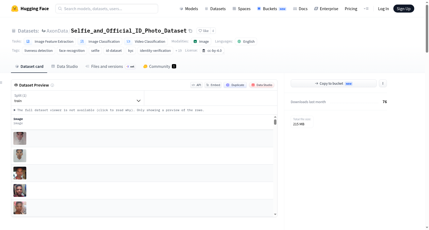
Task: Open the first selfie thumbnail in preview
Action: point(20,138)
